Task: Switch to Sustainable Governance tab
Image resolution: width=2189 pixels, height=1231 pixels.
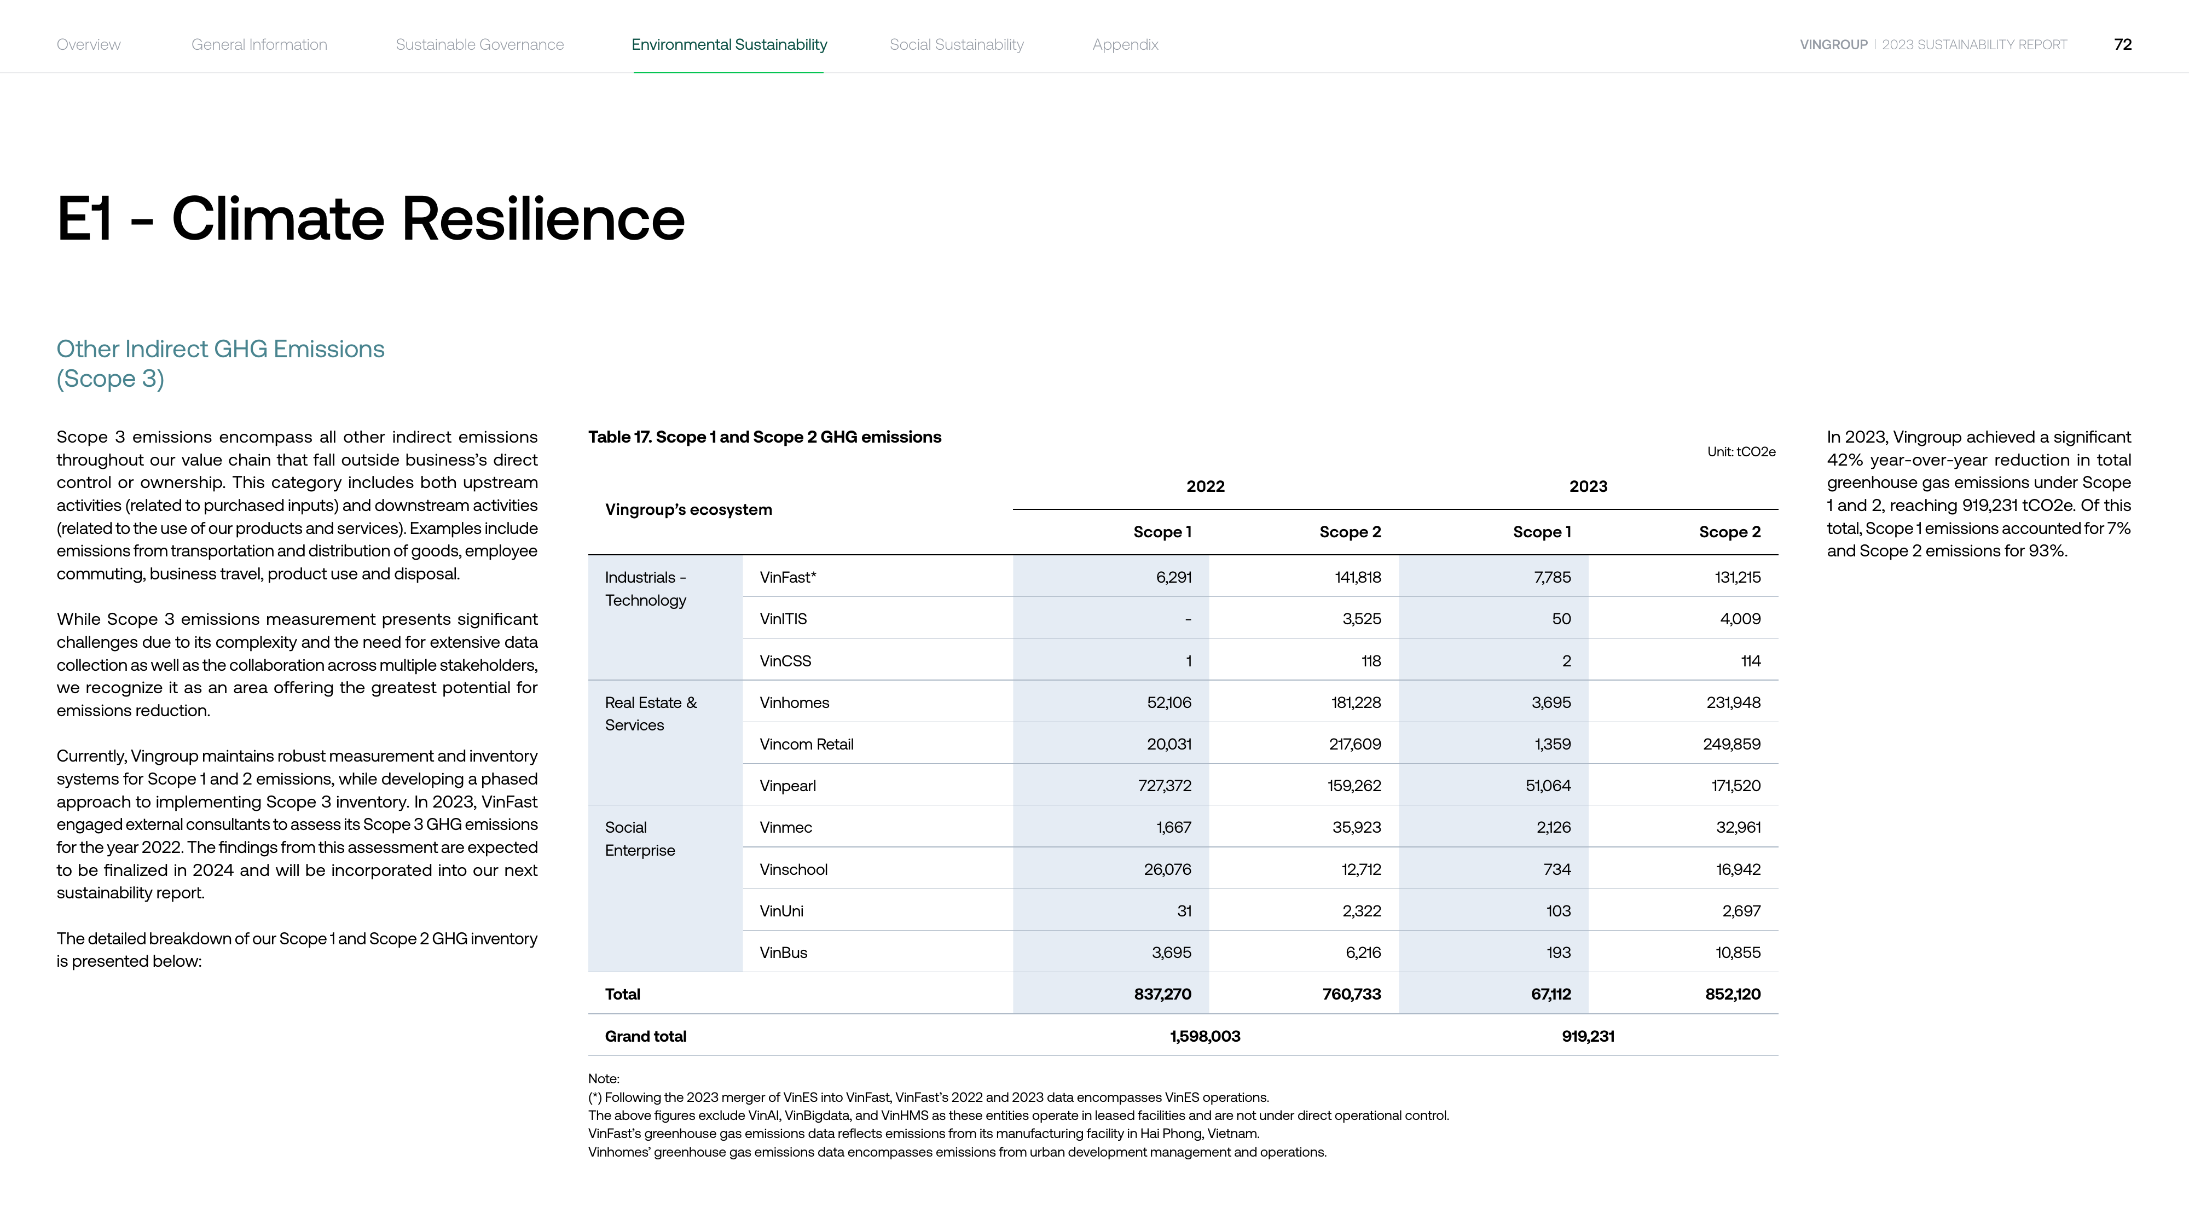Action: [x=479, y=44]
